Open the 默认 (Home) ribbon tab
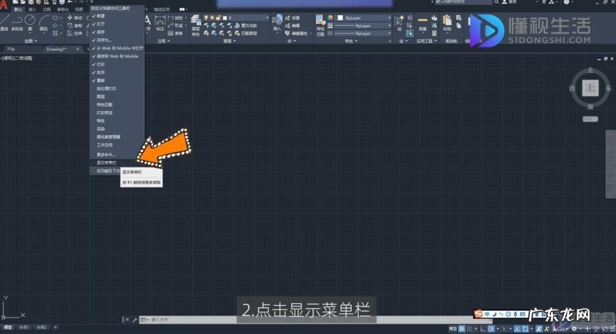Viewport: 616px width, 334px height. point(18,9)
